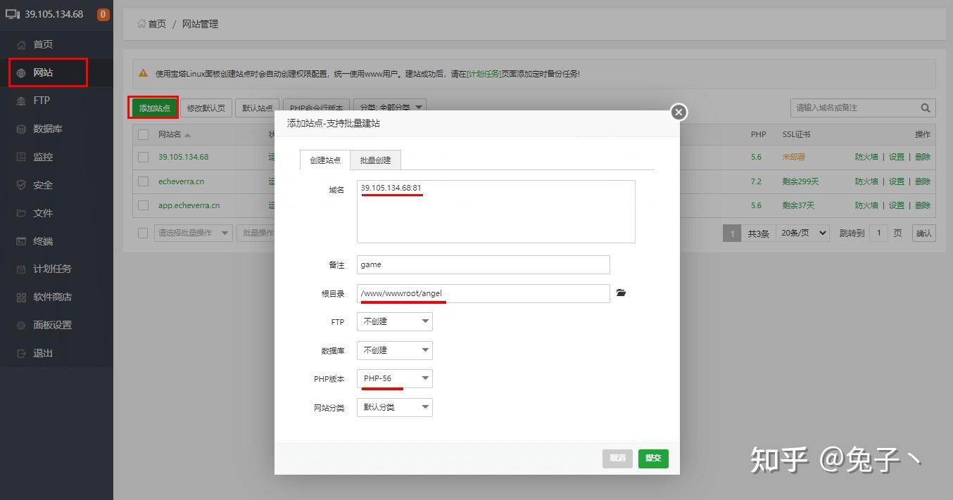Click the terminal icon beside 终端
The image size is (953, 500).
click(21, 241)
